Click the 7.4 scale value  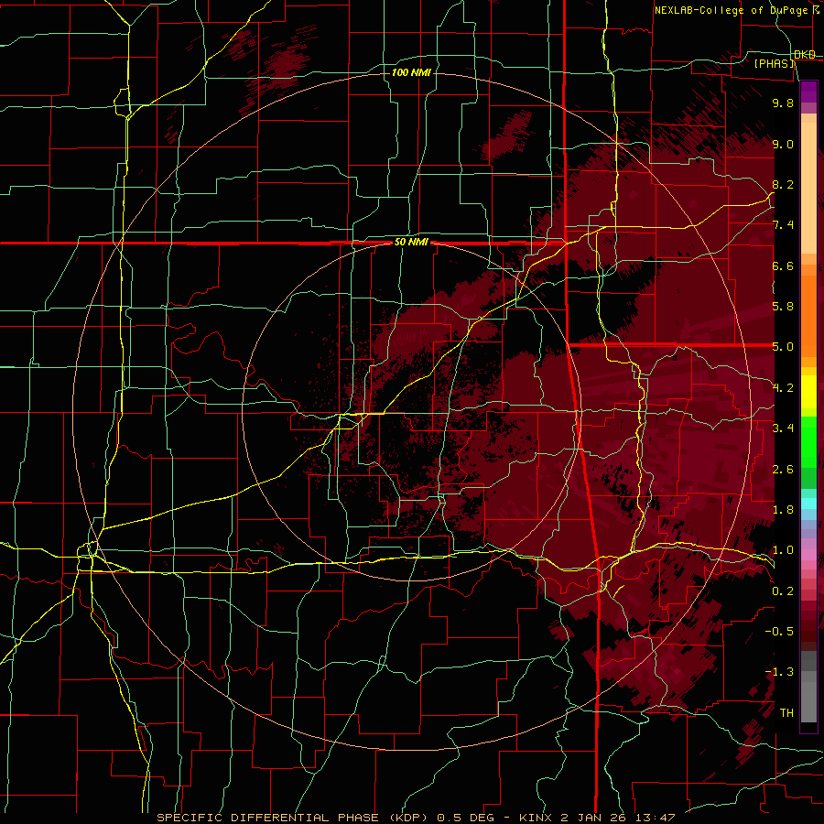[783, 225]
